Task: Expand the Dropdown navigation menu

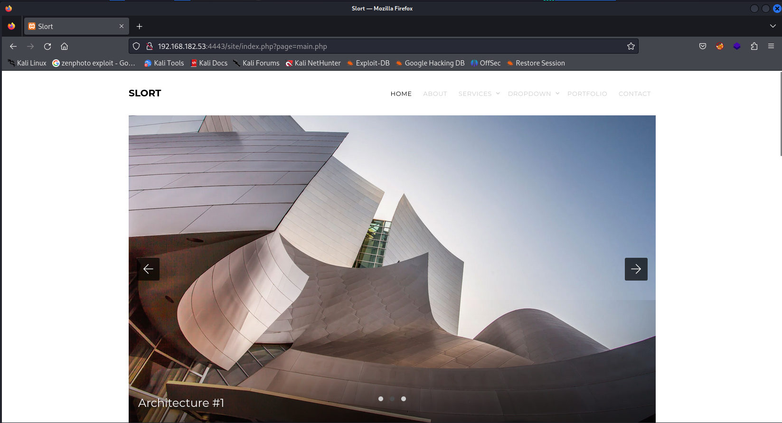Action: (x=533, y=94)
